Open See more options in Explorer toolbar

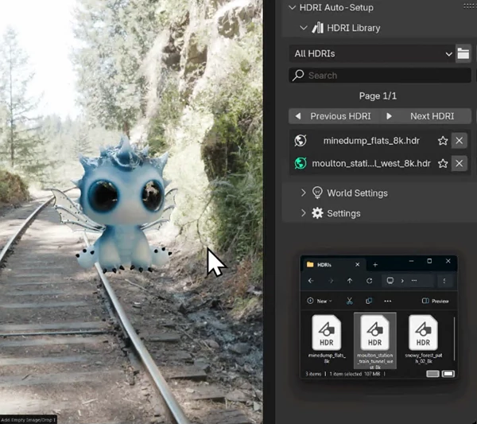(388, 301)
